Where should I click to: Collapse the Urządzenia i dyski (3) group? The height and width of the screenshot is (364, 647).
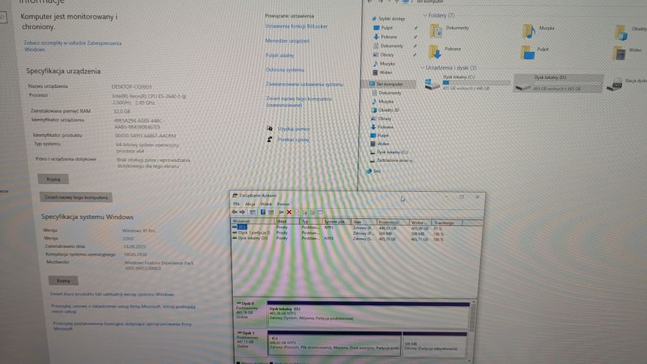click(x=422, y=67)
